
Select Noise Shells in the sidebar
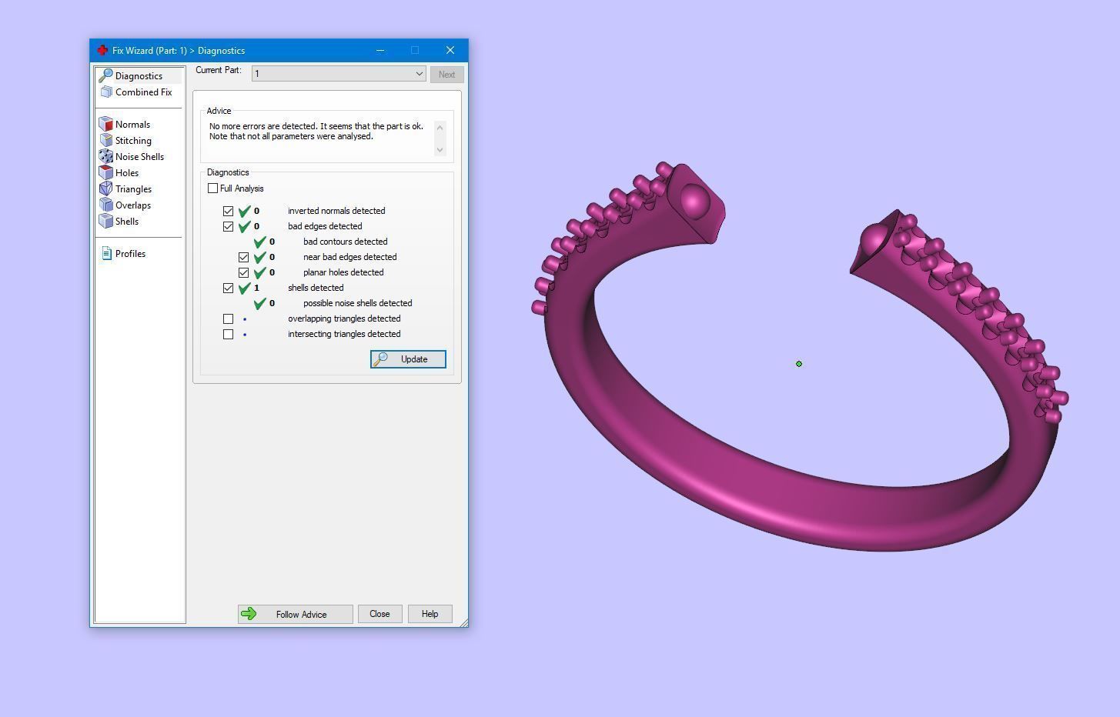139,156
